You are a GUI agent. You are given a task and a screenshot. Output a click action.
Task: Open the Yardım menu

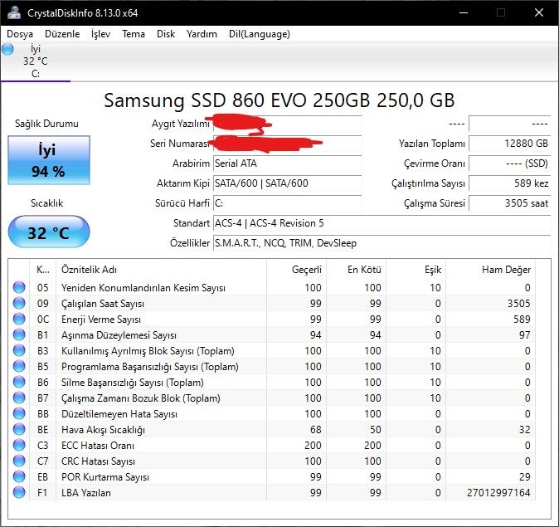pos(202,34)
